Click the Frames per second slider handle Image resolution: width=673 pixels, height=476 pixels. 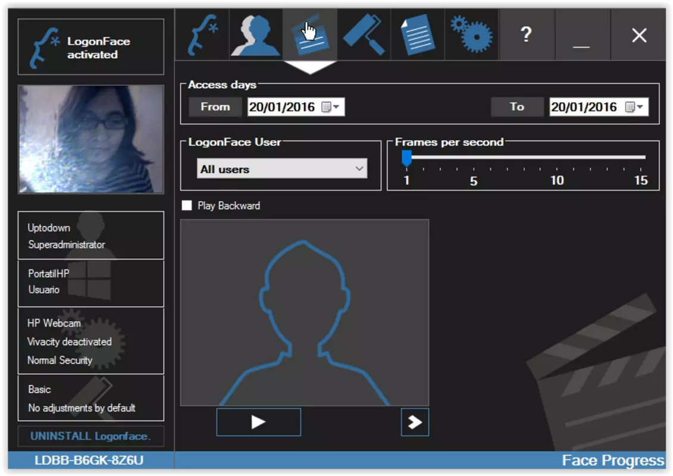[x=406, y=158]
